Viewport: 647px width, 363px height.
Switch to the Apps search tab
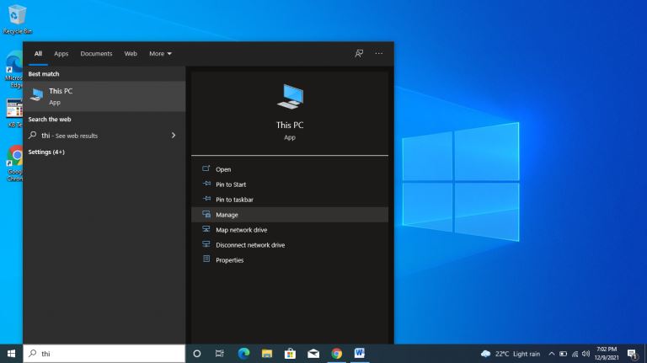pos(61,54)
